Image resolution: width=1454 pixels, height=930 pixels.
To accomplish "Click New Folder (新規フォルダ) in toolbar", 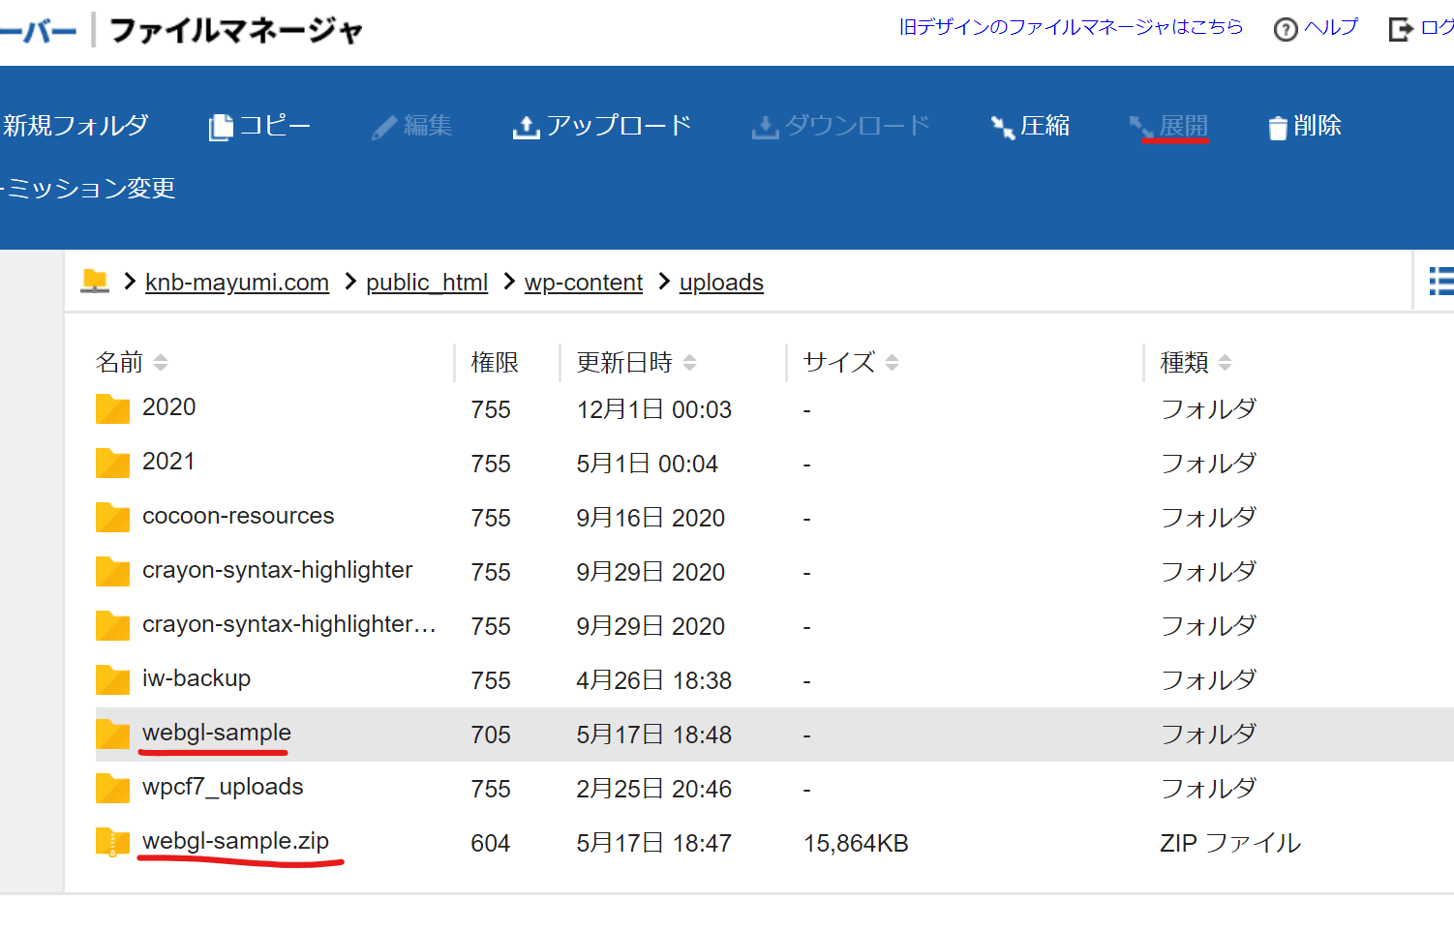I will click(x=76, y=126).
